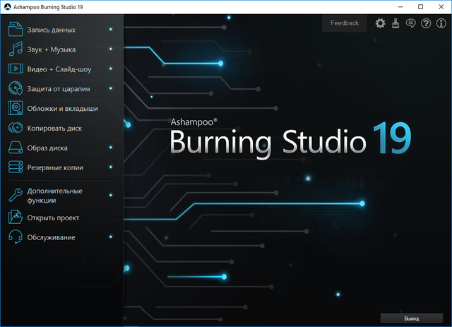Viewport: 452px width, 327px height.
Task: Expand the Дополнительные функции submenu dot
Action: point(111,191)
